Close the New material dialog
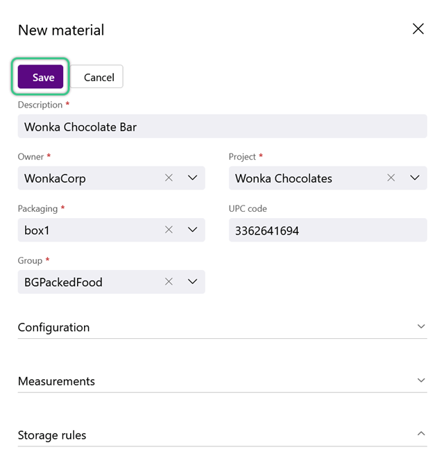 pyautogui.click(x=418, y=29)
